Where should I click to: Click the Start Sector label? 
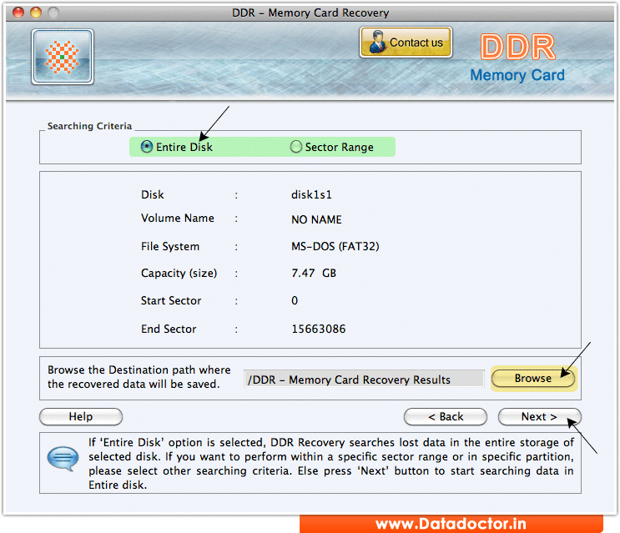point(171,300)
